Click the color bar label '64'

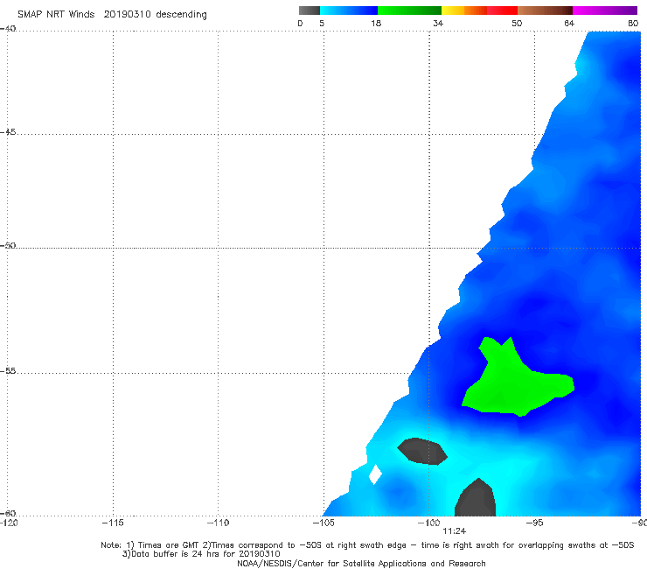(x=569, y=23)
